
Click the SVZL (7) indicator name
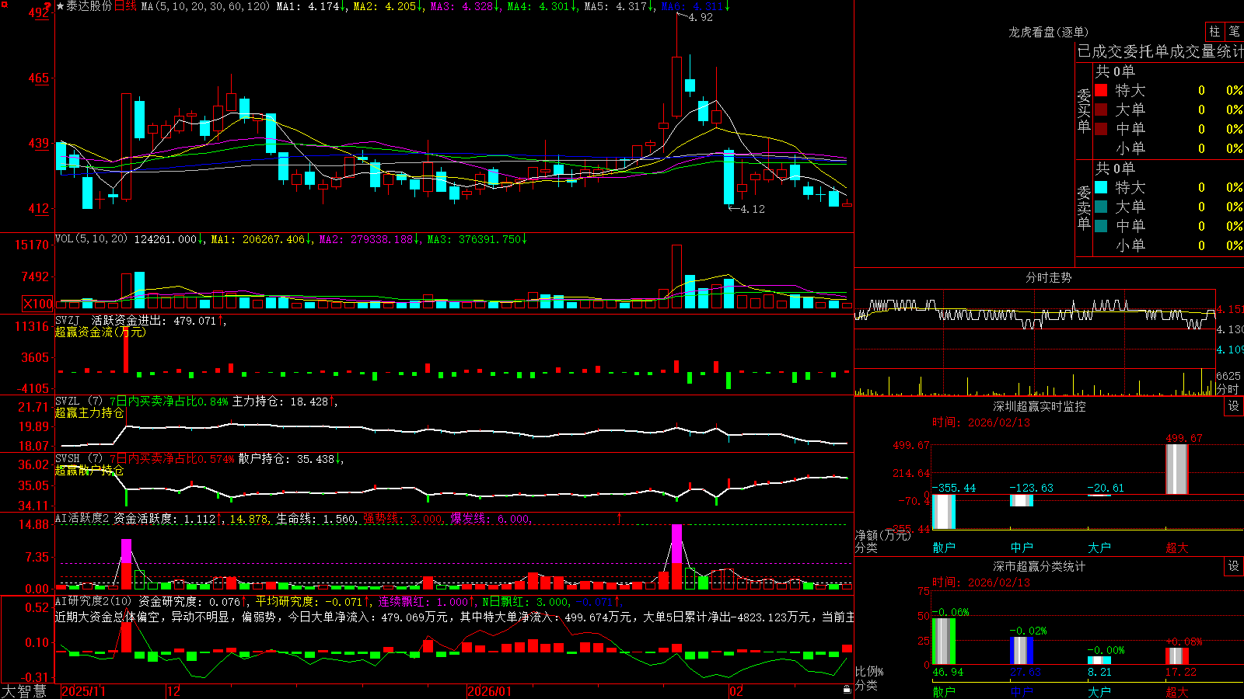pyautogui.click(x=79, y=401)
